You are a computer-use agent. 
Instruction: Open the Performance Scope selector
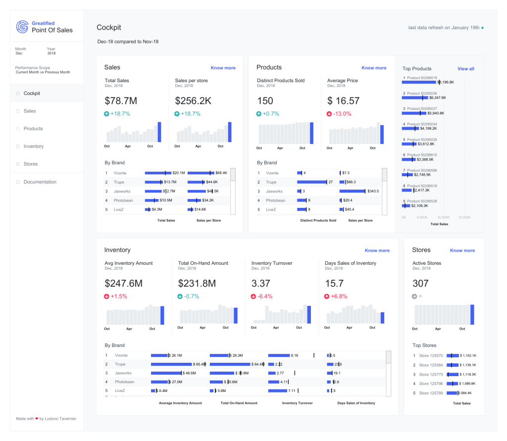point(43,70)
